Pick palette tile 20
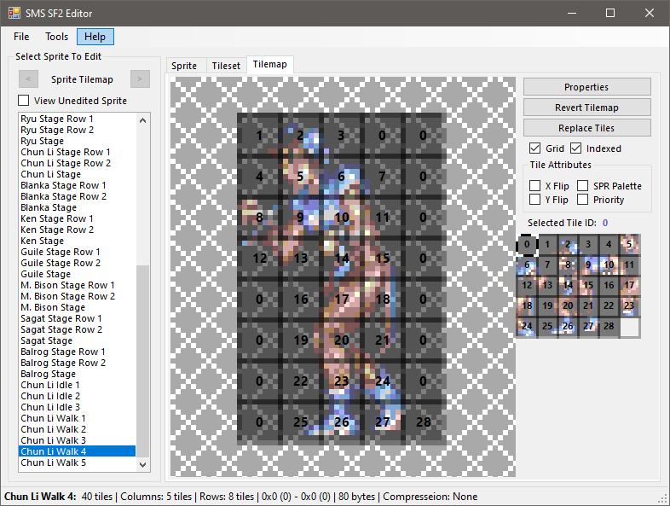670x506 pixels. point(568,305)
